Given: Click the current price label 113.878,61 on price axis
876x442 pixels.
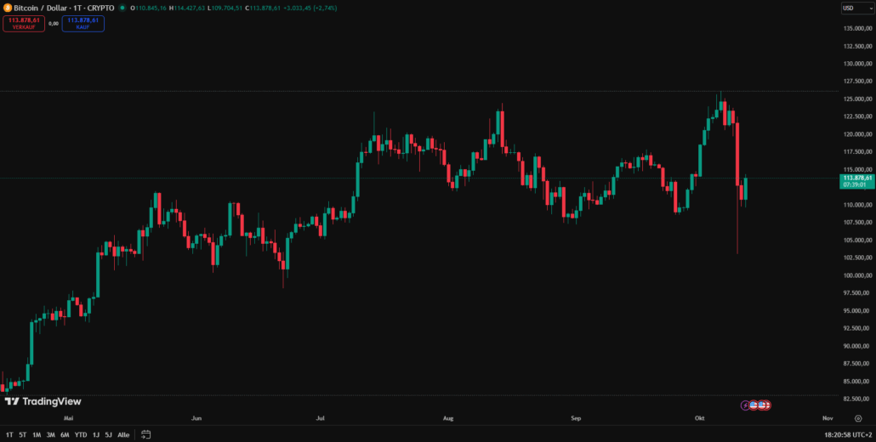Looking at the screenshot, I should coord(856,178).
